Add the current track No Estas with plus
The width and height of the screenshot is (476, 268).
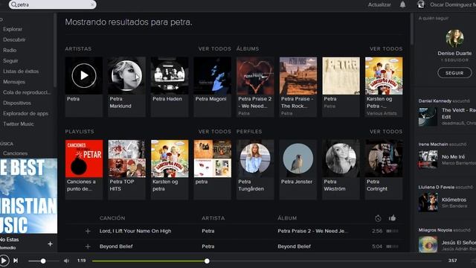coord(50,243)
